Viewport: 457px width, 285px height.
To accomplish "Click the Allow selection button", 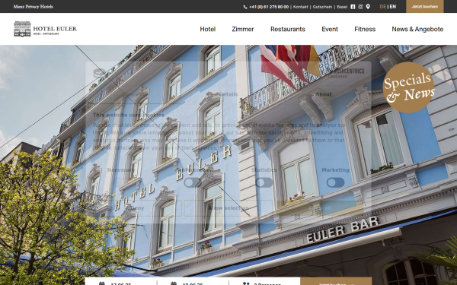I will tap(228, 208).
